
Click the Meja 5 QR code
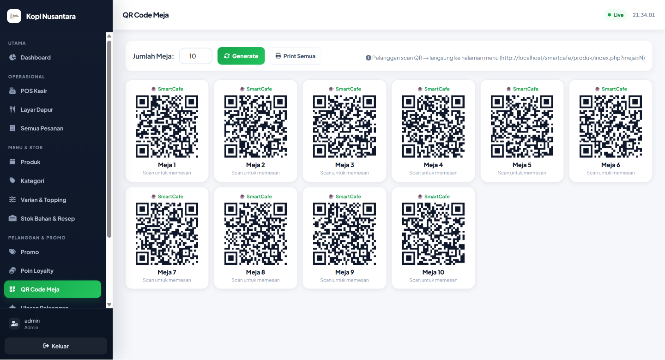tap(522, 126)
